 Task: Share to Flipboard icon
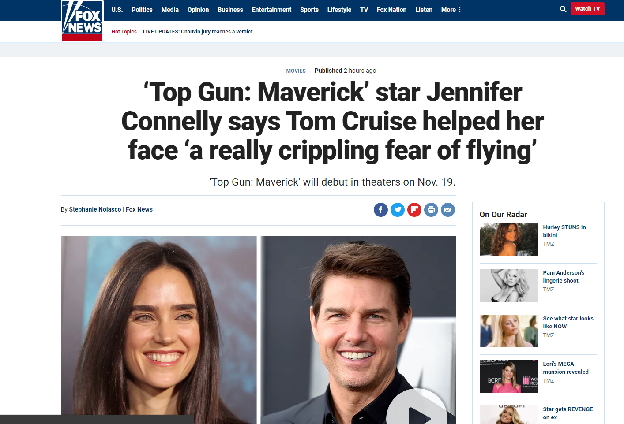point(414,210)
